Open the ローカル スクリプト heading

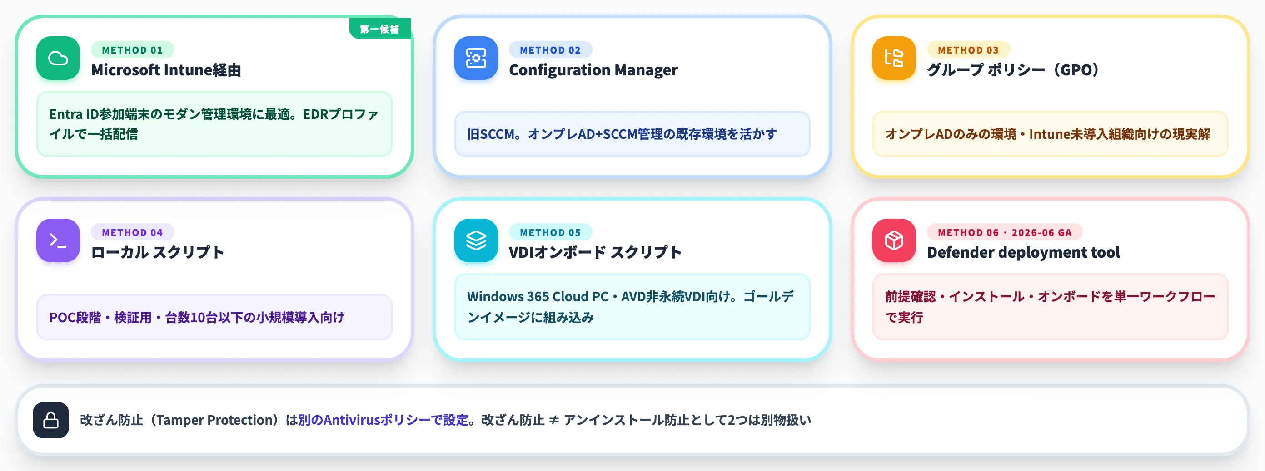point(158,253)
